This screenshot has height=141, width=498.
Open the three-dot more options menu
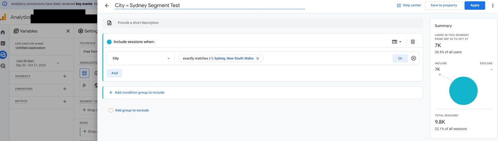click(x=492, y=6)
